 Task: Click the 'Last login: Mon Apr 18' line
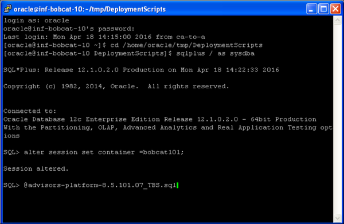tap(104, 37)
